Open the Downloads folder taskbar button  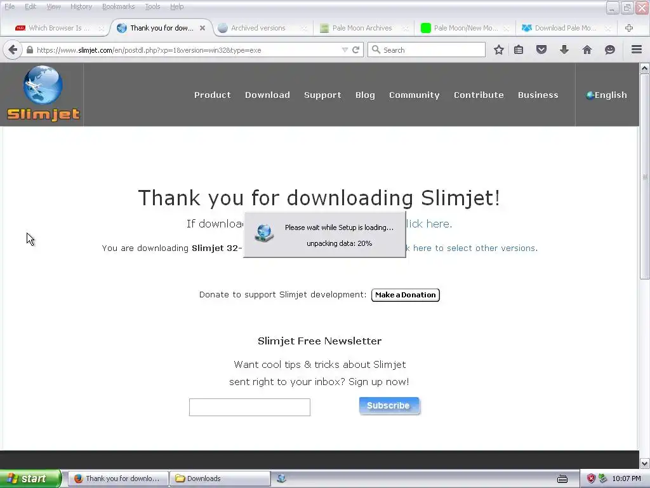pyautogui.click(x=220, y=478)
